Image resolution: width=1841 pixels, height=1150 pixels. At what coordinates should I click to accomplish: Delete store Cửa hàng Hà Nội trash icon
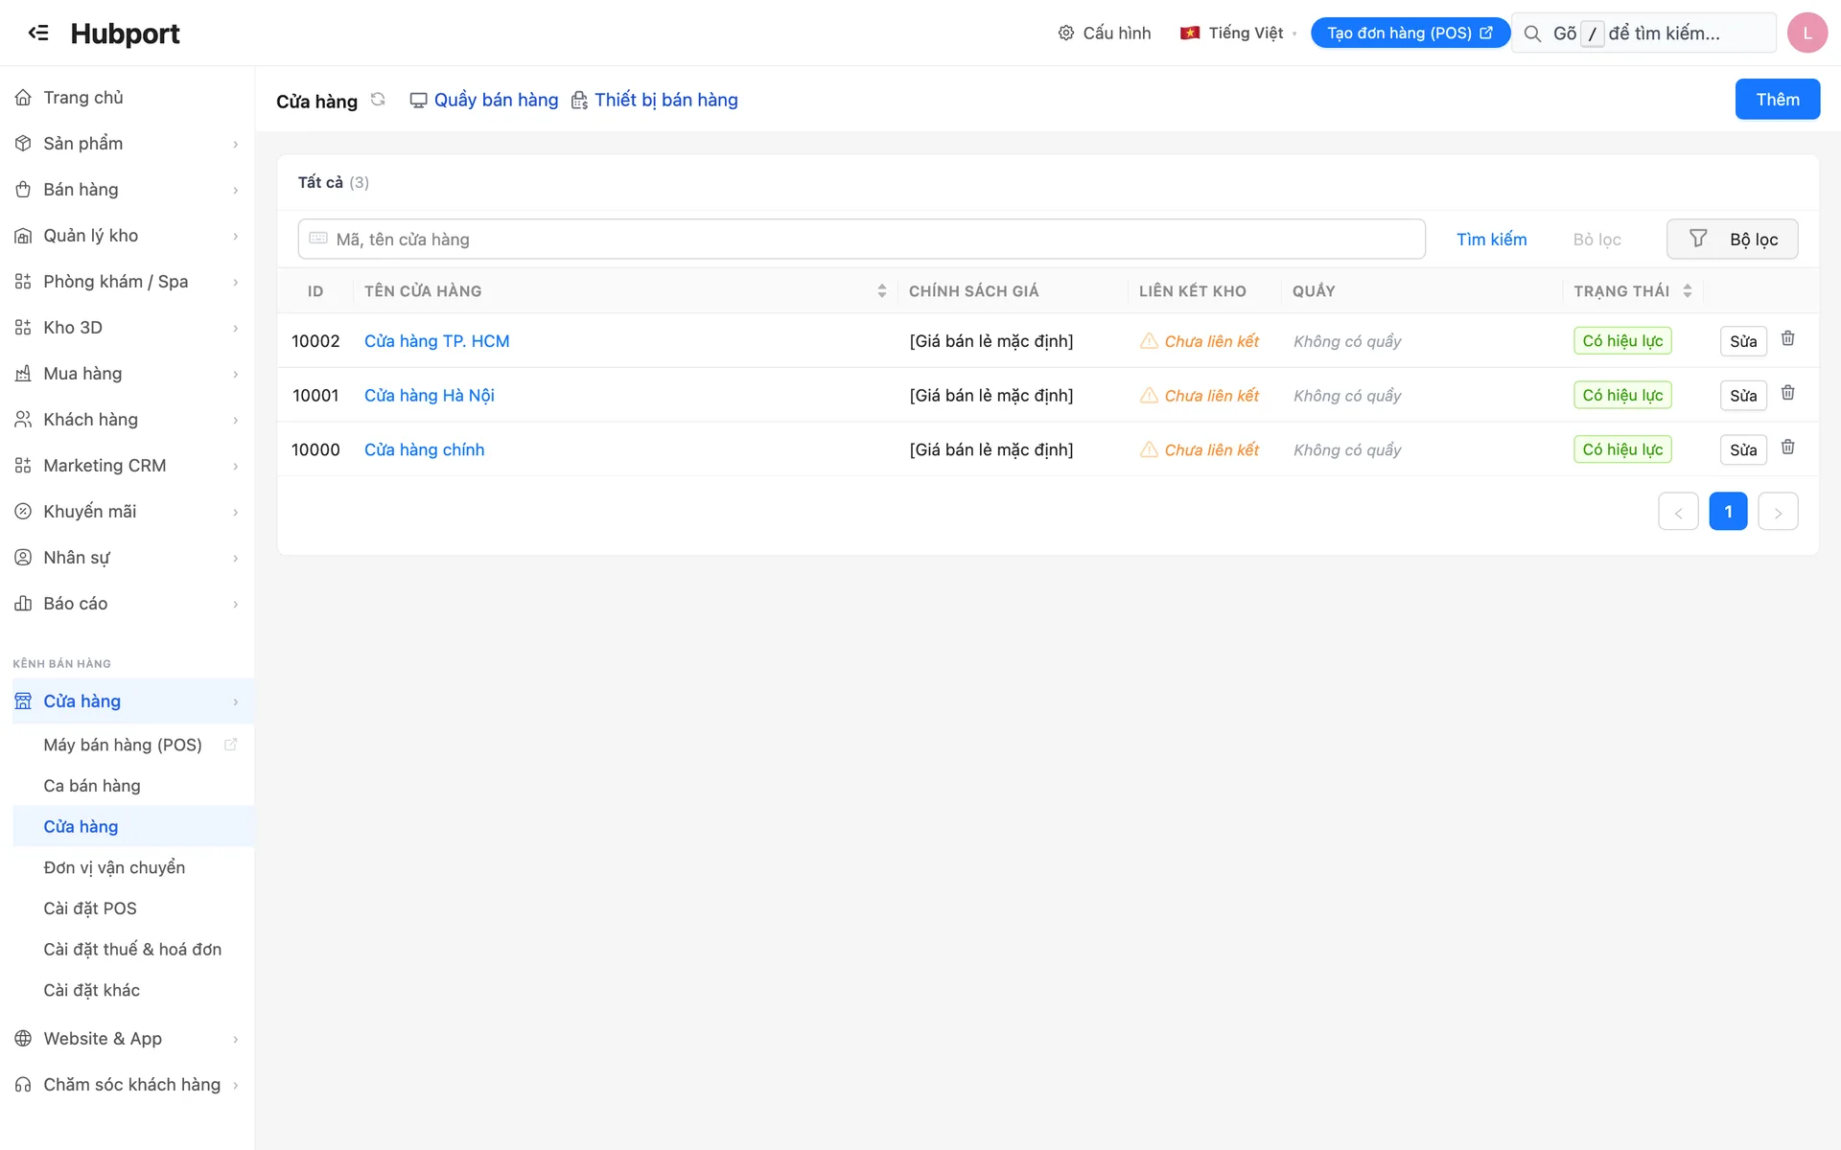(1787, 393)
